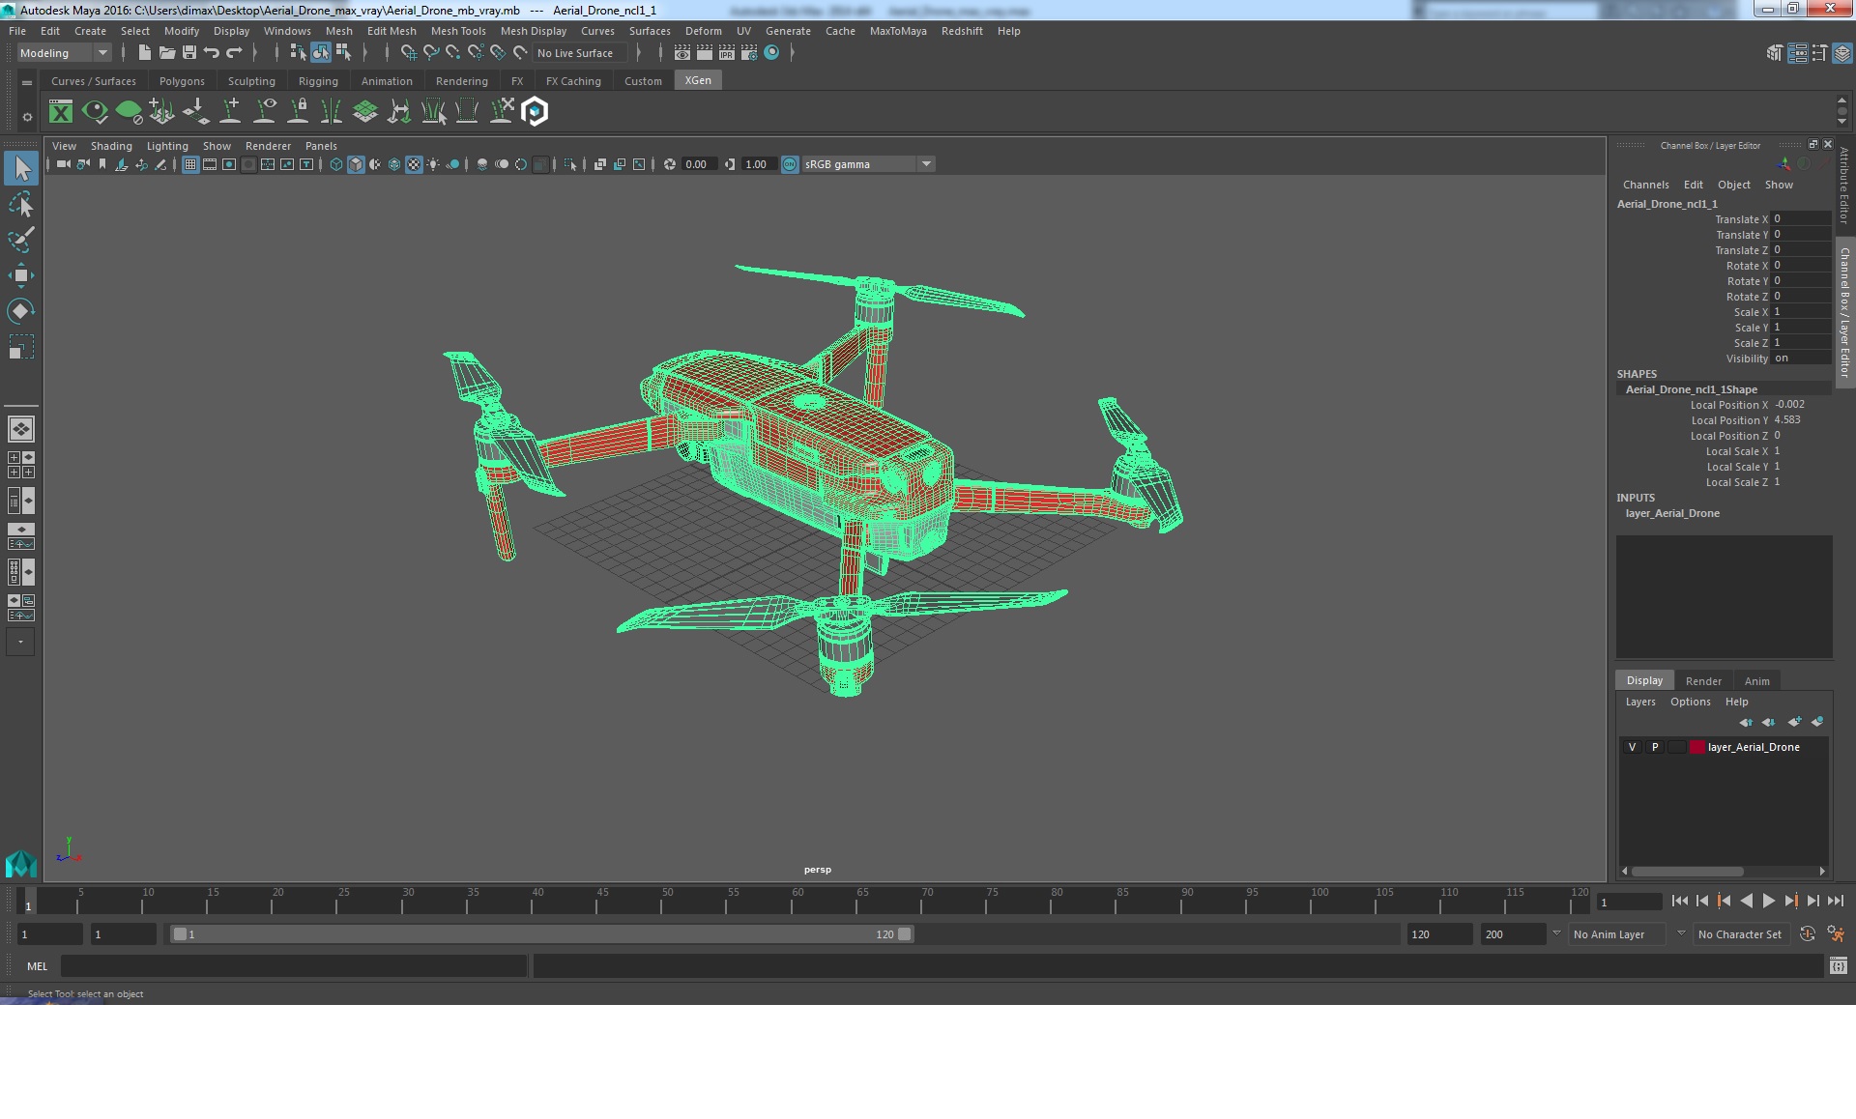Open shelf options gear menu
The image size is (1856, 1119).
coord(27,117)
